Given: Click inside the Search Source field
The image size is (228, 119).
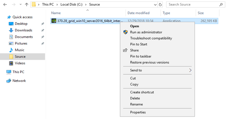Looking at the screenshot, I should [193, 5].
